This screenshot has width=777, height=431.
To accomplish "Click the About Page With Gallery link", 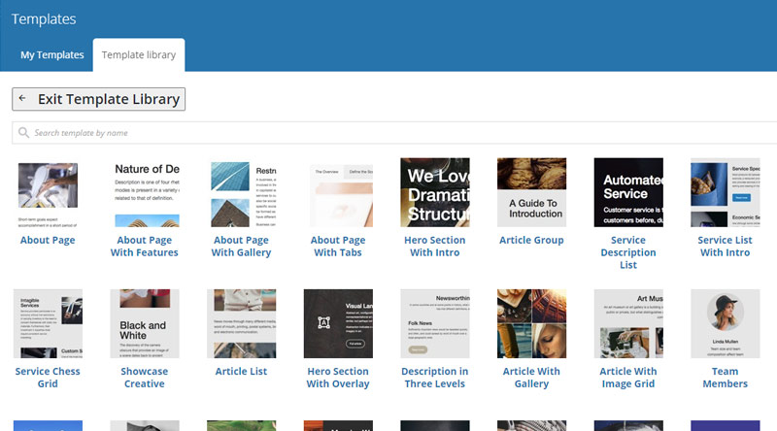I will click(x=241, y=247).
